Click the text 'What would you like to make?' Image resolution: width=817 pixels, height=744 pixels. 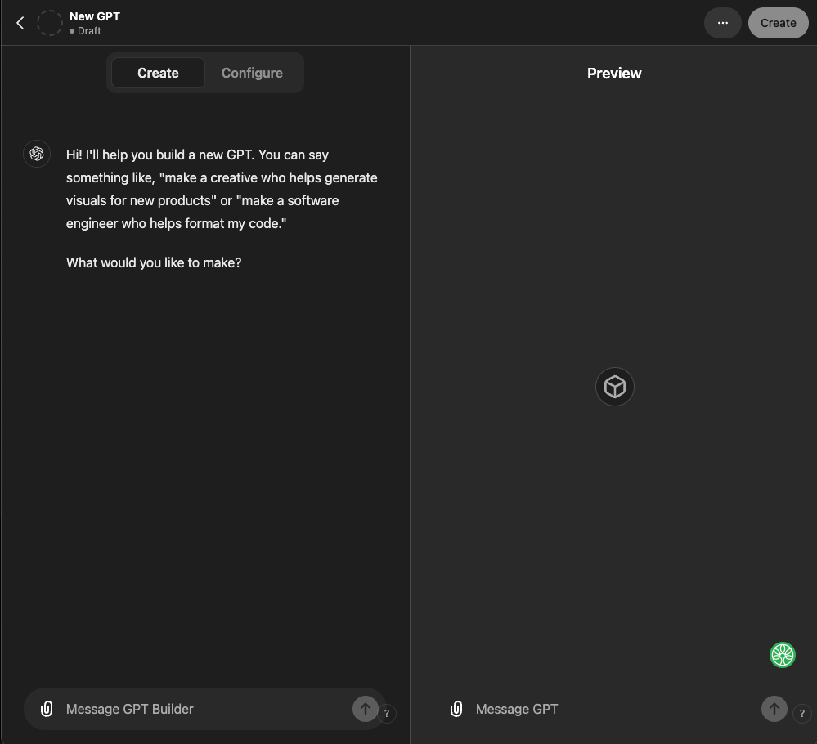pos(154,262)
